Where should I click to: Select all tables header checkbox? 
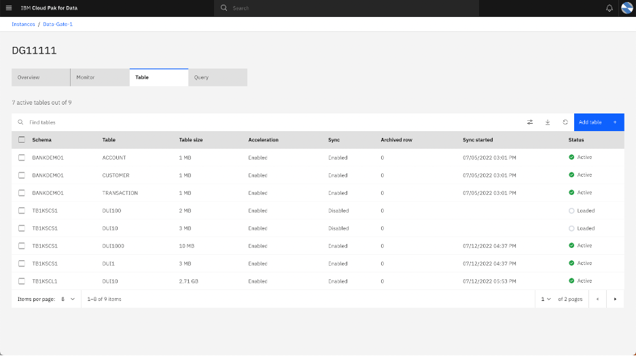point(22,139)
